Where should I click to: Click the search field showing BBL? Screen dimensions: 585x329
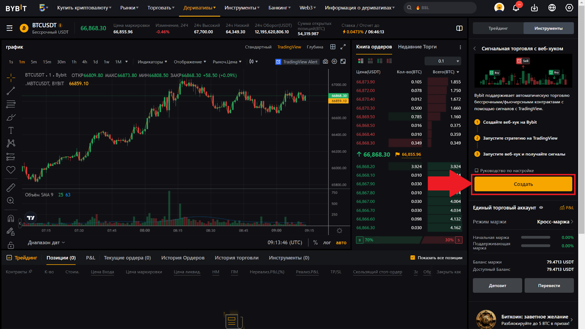pyautogui.click(x=440, y=8)
